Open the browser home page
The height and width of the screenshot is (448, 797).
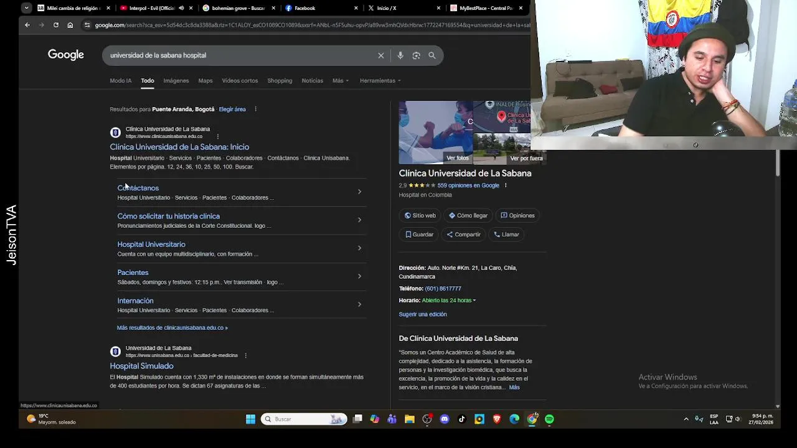click(70, 25)
